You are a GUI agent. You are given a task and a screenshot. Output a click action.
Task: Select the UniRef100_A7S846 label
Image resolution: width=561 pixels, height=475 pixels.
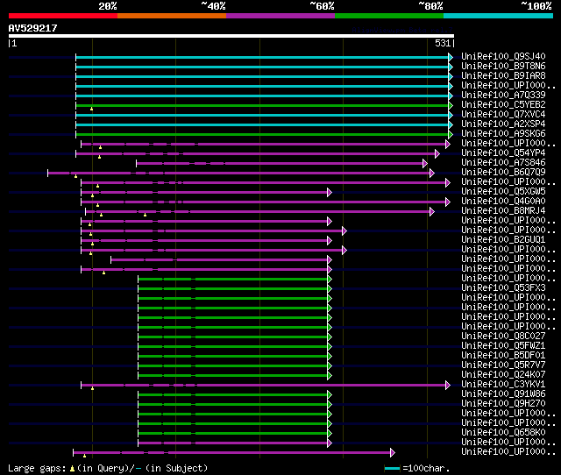pyautogui.click(x=503, y=163)
